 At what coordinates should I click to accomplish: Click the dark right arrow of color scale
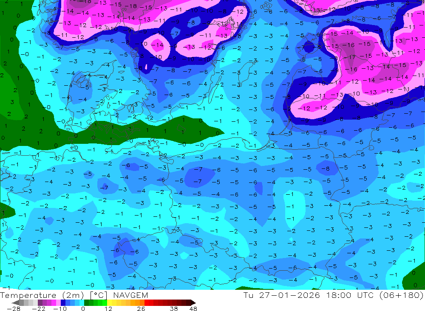point(193,303)
